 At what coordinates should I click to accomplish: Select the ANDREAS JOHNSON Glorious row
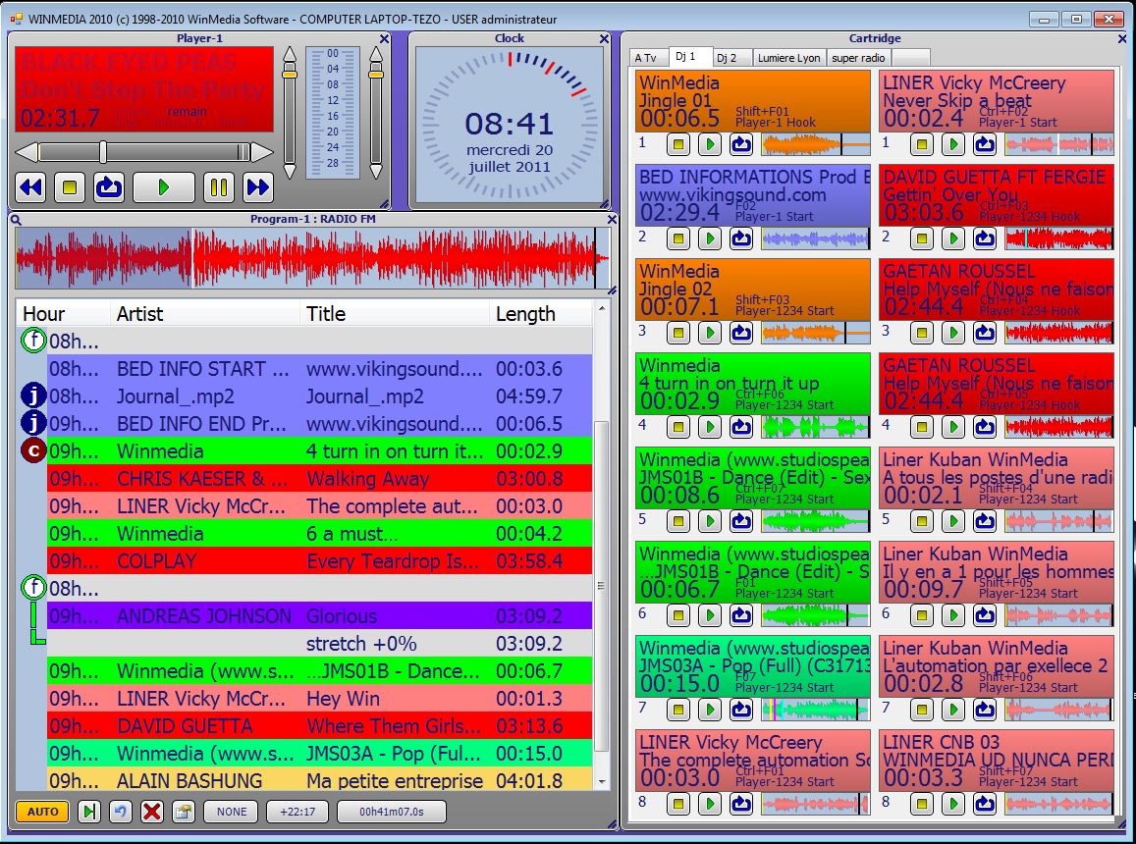point(319,616)
